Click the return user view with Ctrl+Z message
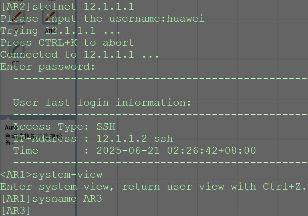Screen dimensions: 308x216 tap(214, 186)
